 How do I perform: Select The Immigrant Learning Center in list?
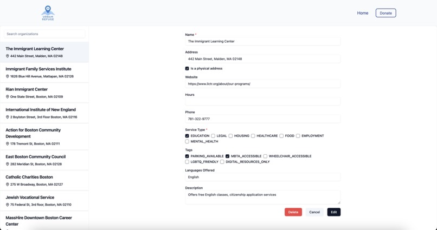point(44,52)
